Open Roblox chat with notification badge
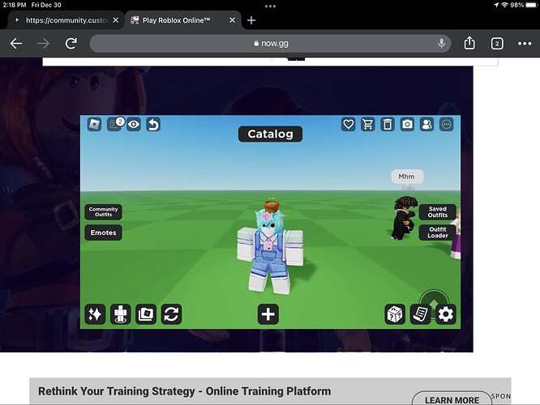Screen dimensions: 540x405 pos(114,124)
